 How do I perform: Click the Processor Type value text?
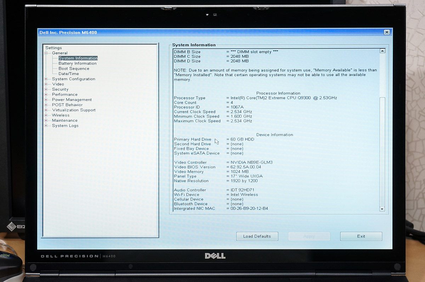(284, 98)
